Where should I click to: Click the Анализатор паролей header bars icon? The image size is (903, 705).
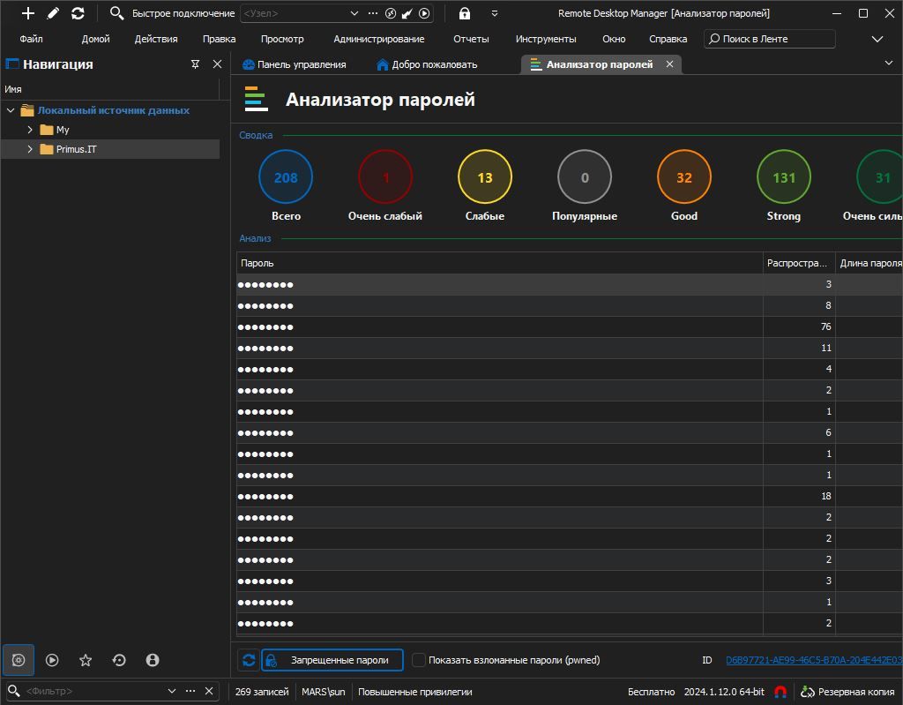[257, 99]
